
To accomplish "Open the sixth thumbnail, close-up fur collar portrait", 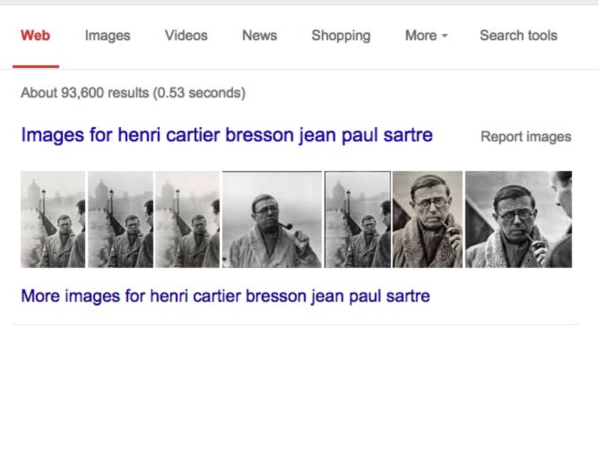I will click(427, 220).
